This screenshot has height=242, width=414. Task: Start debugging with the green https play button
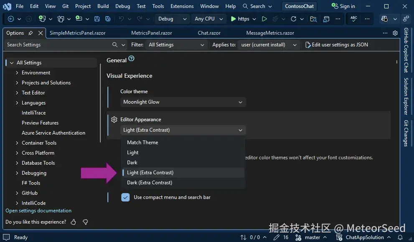click(x=240, y=19)
